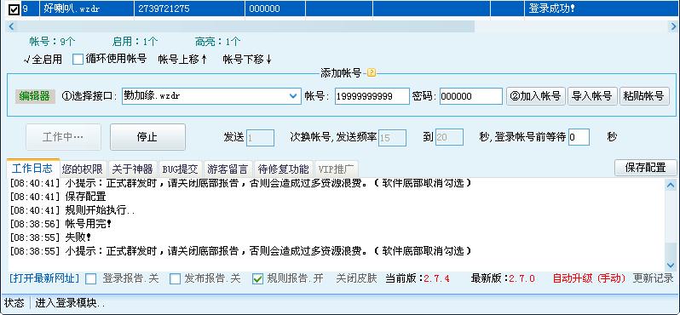Viewport: 680px width, 315px height.
Task: Uncheck the 规则报告.开 checkbox
Action: tap(257, 279)
